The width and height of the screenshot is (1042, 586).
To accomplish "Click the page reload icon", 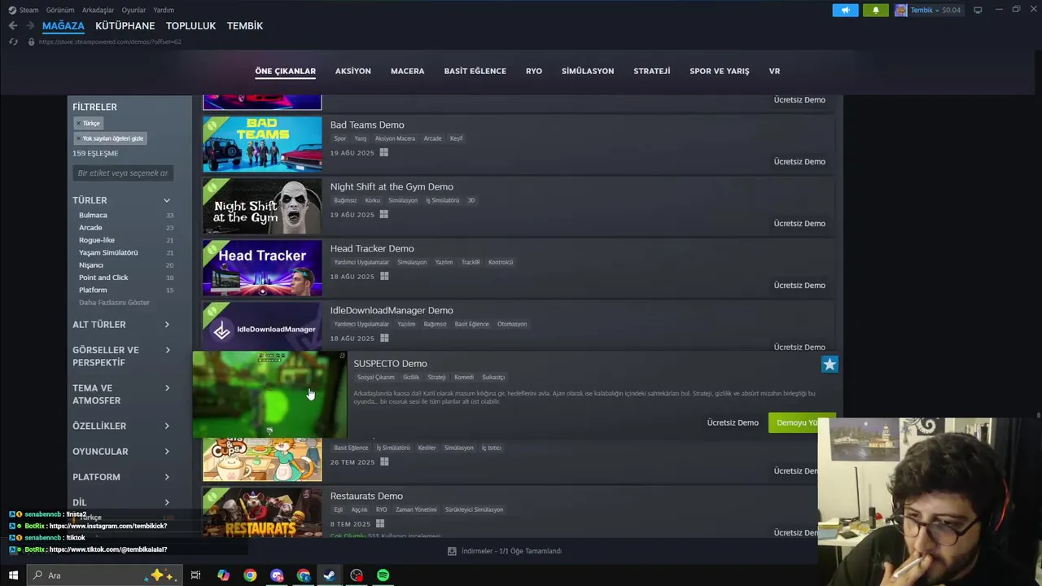I will (13, 42).
